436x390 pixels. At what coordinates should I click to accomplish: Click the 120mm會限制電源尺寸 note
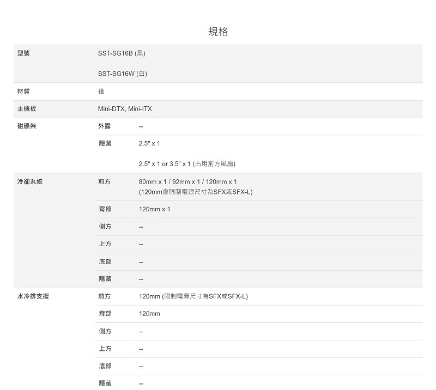tap(196, 192)
